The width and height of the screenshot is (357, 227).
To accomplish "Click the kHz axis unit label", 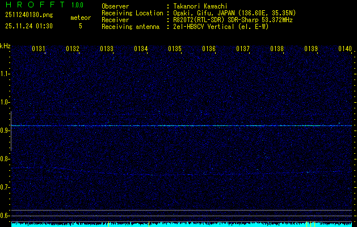I will pyautogui.click(x=5, y=46).
